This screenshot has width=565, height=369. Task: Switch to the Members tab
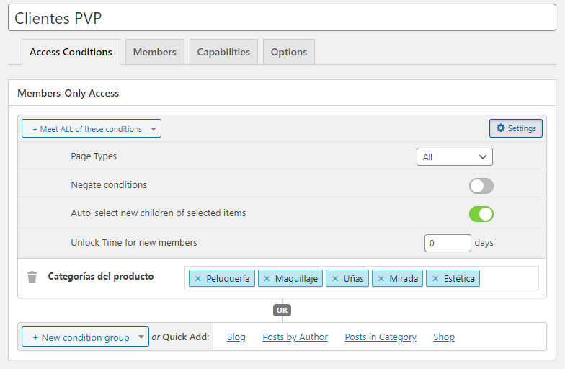click(155, 52)
